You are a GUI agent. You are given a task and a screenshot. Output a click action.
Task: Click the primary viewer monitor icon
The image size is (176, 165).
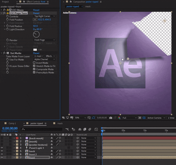67,118
